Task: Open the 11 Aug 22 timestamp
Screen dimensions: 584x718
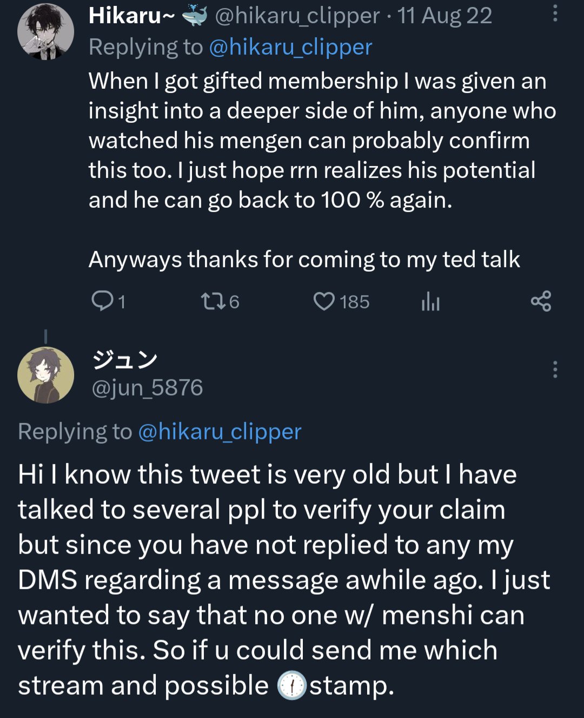Action: [445, 16]
